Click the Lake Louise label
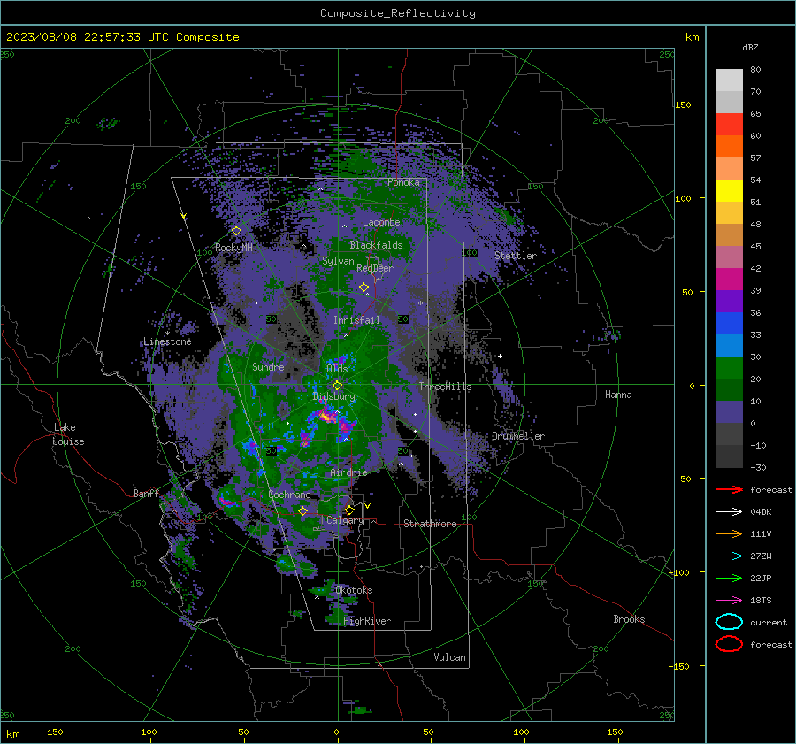This screenshot has height=744, width=796. click(68, 434)
